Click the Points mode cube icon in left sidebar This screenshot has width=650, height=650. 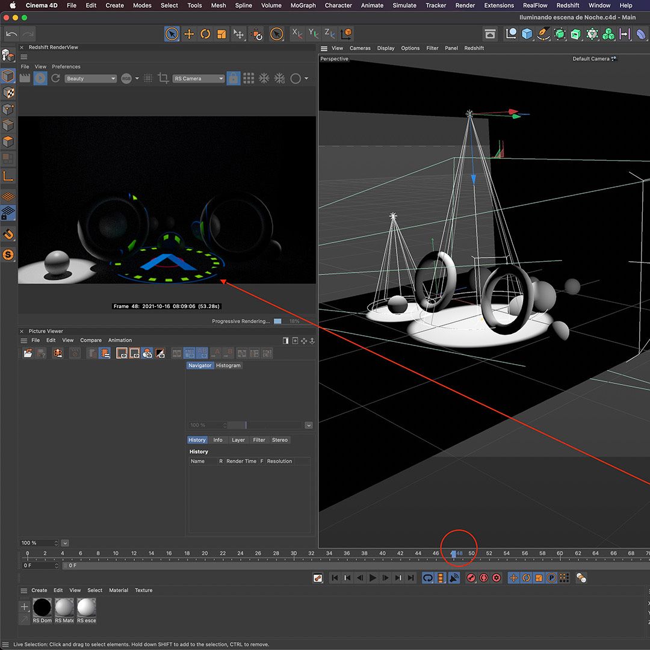pos(8,109)
